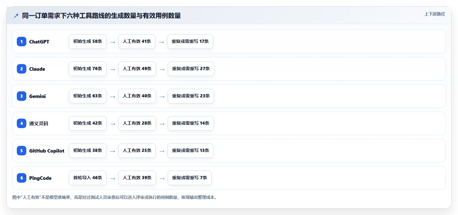Click the 初始生成 58条 box
The width and height of the screenshot is (458, 215).
click(88, 42)
